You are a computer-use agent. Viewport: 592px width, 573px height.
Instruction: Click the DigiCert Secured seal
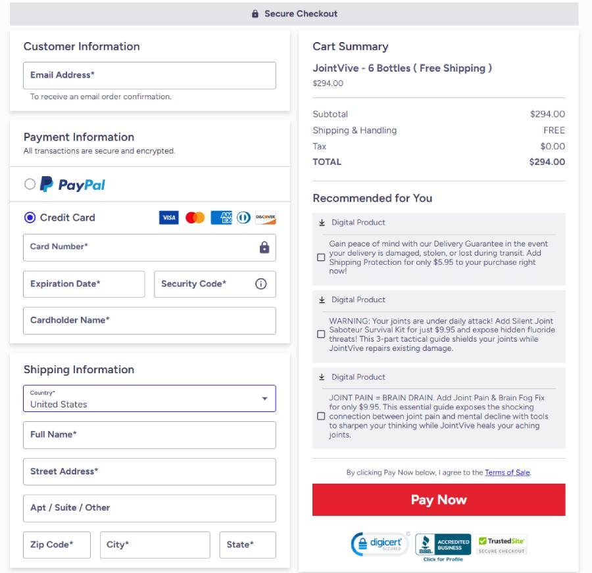coord(380,545)
